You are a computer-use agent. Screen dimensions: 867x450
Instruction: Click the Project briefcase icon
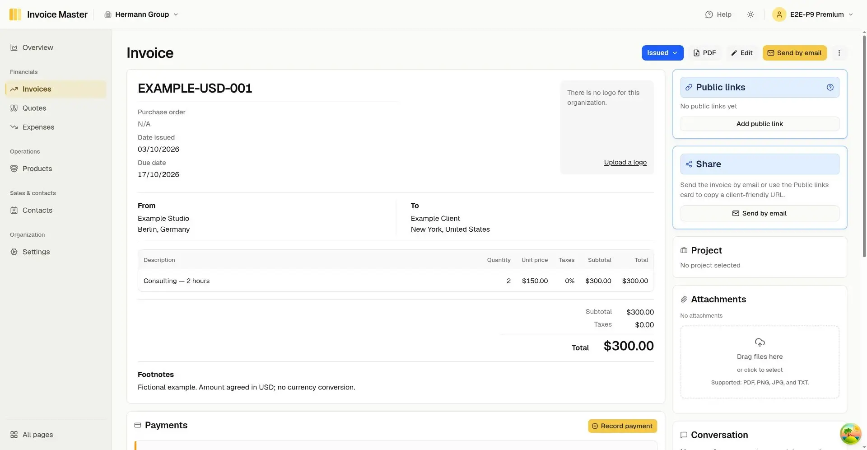pos(684,250)
